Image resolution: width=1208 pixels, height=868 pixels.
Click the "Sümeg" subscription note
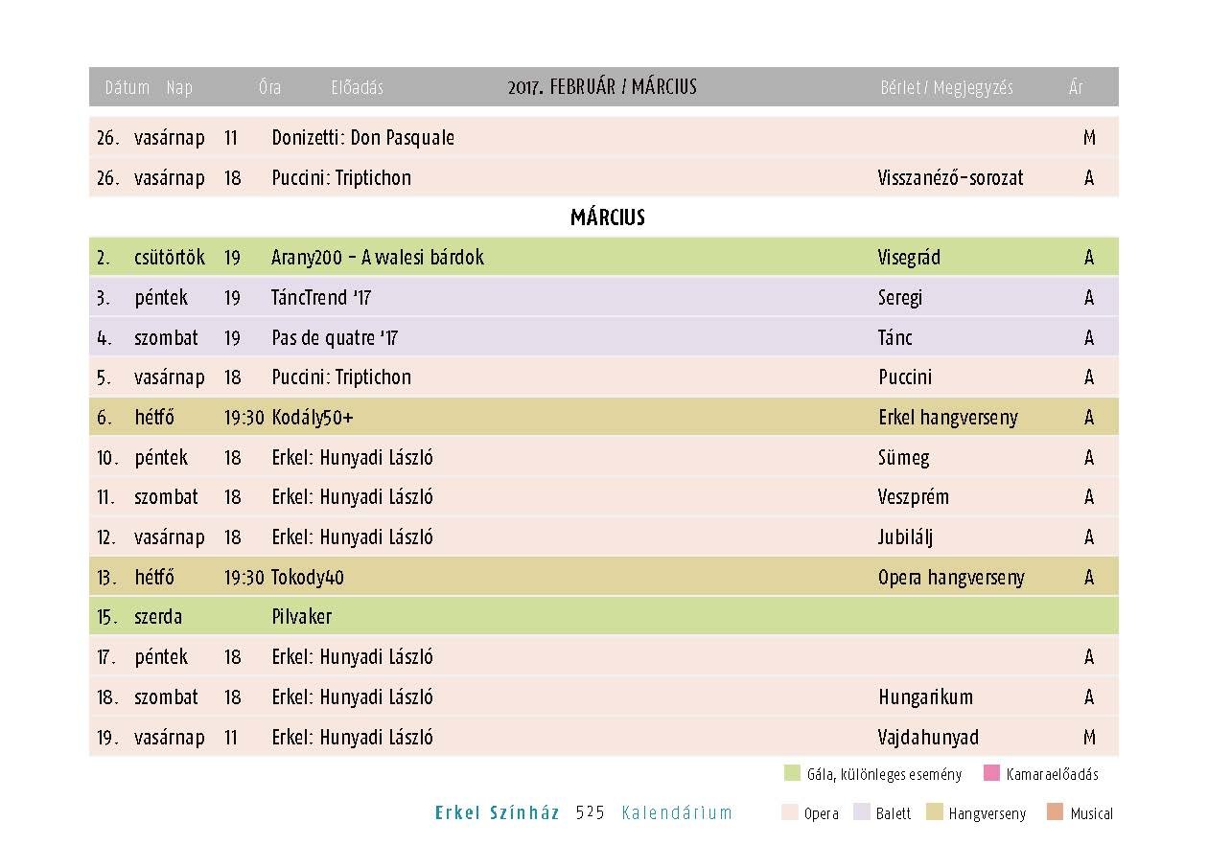click(x=904, y=458)
